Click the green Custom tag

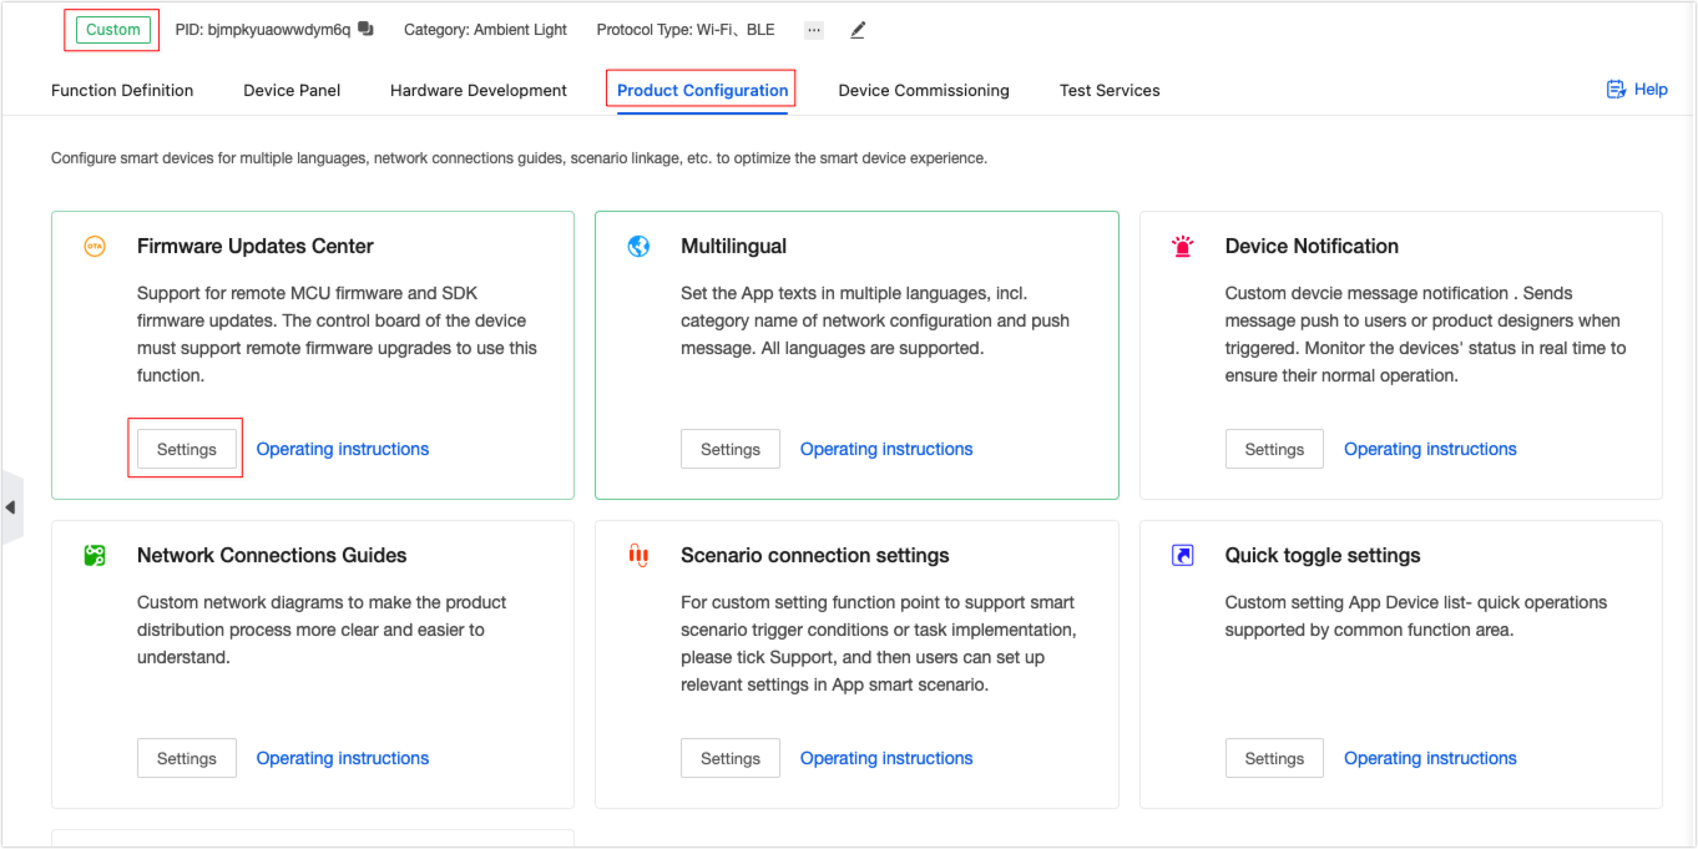point(113,30)
